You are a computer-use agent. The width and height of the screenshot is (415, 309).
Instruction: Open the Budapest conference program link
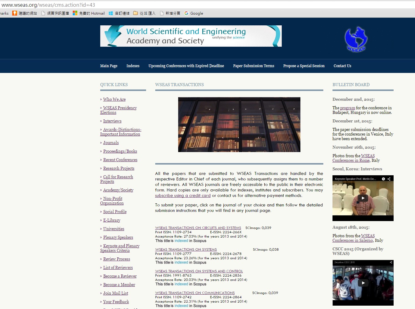[347, 108]
